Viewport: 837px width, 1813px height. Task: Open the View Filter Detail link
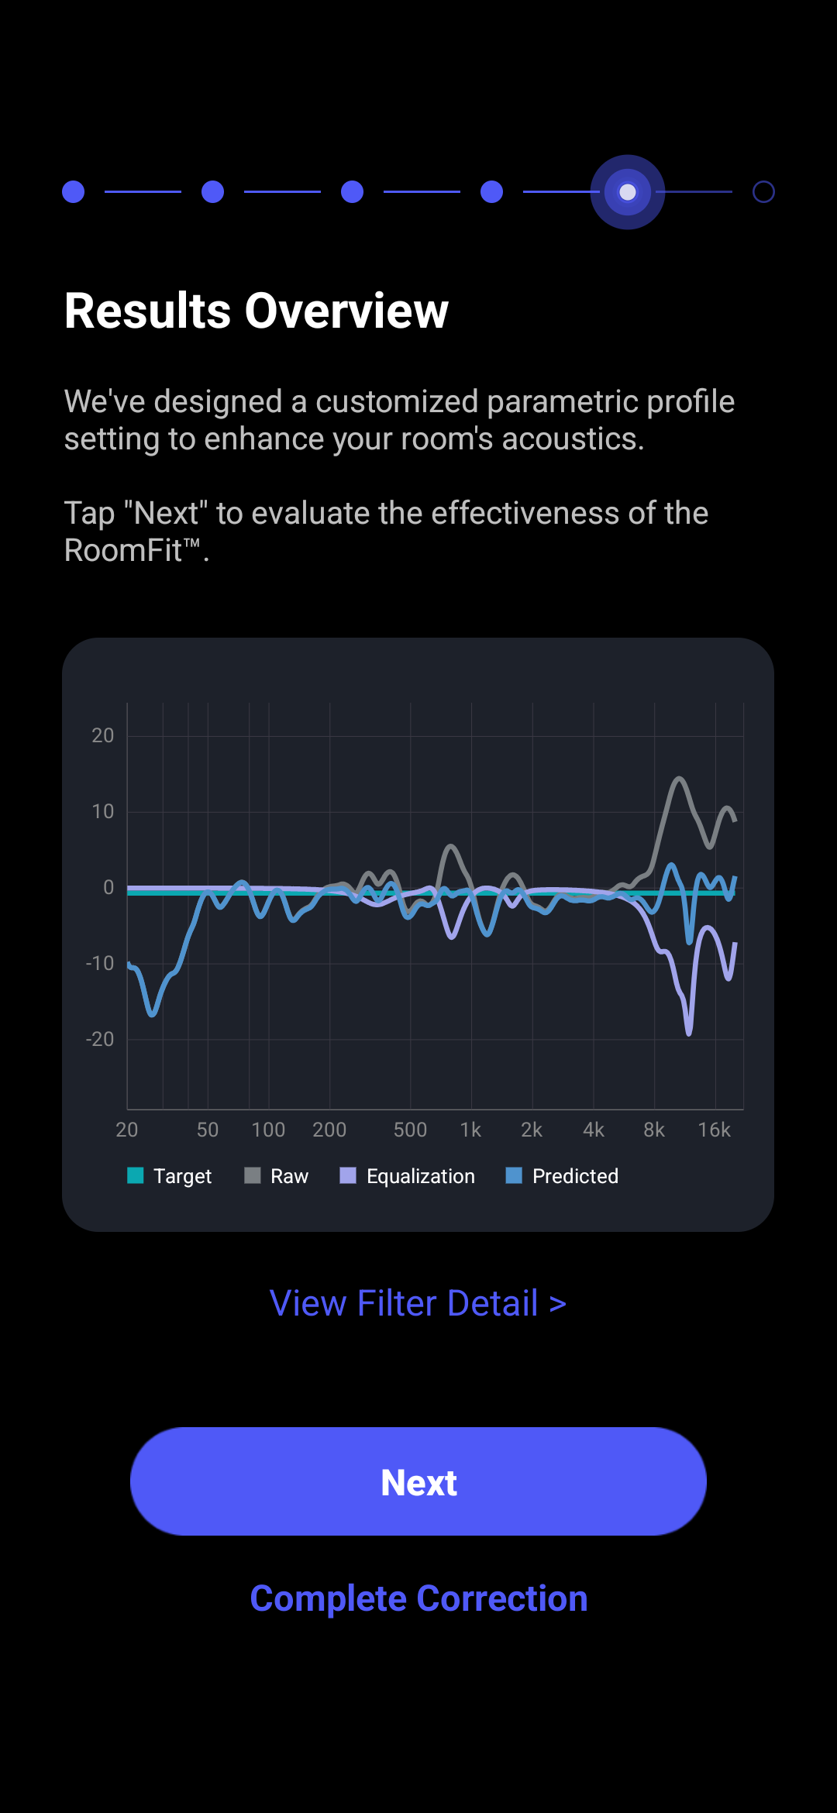point(418,1303)
